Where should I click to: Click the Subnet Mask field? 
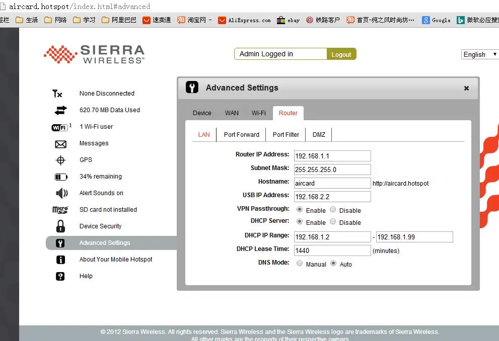(332, 169)
